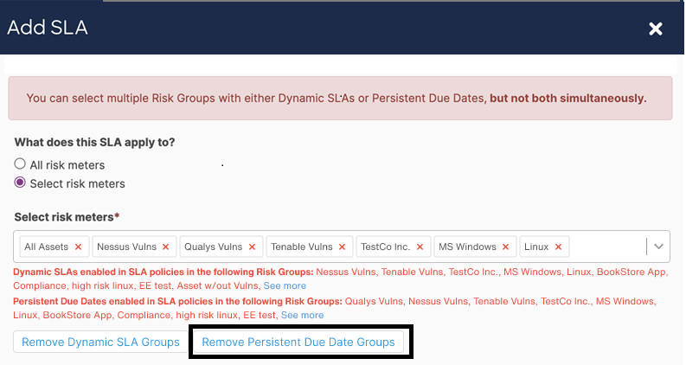This screenshot has width=686, height=365.
Task: Remove the MS Windows tag
Action: click(506, 247)
